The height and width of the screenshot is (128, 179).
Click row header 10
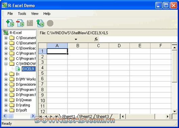tap(43, 101)
